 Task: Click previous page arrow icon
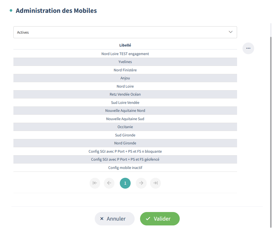(x=109, y=183)
